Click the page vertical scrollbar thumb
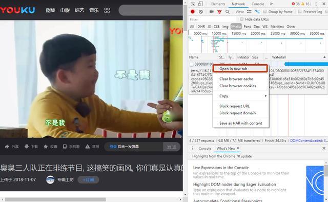The image size is (328, 202). tap(185, 18)
